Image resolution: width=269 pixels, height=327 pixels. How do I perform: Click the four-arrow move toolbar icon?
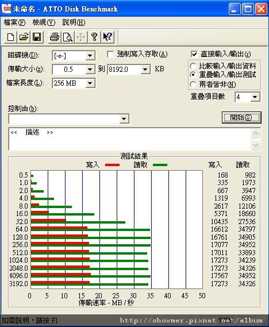point(80,37)
